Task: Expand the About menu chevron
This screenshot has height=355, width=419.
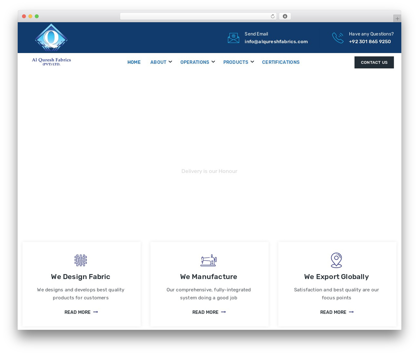Action: (x=170, y=62)
